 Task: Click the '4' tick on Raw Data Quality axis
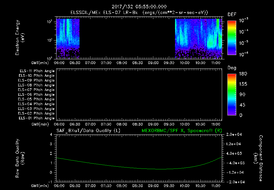pos(51,134)
